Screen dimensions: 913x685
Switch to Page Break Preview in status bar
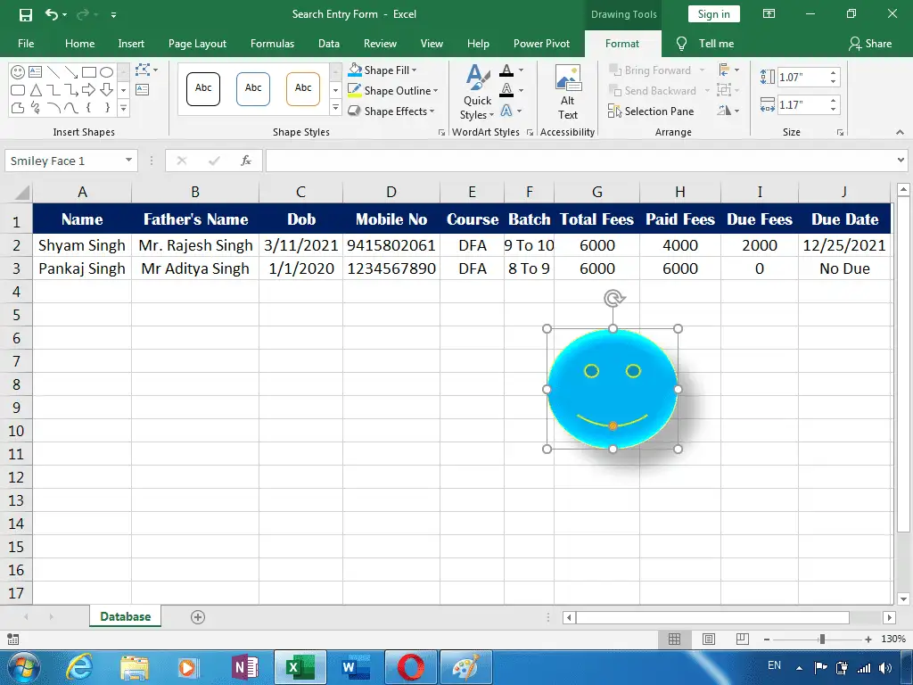coord(743,639)
